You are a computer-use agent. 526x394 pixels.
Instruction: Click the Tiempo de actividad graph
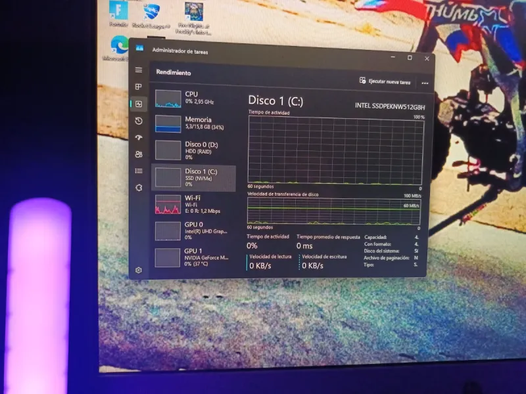tap(336, 150)
